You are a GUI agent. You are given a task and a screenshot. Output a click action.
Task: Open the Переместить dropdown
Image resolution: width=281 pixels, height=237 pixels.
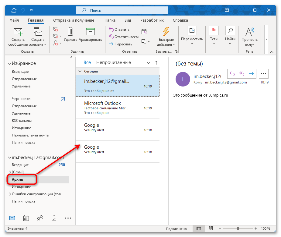tap(192, 36)
